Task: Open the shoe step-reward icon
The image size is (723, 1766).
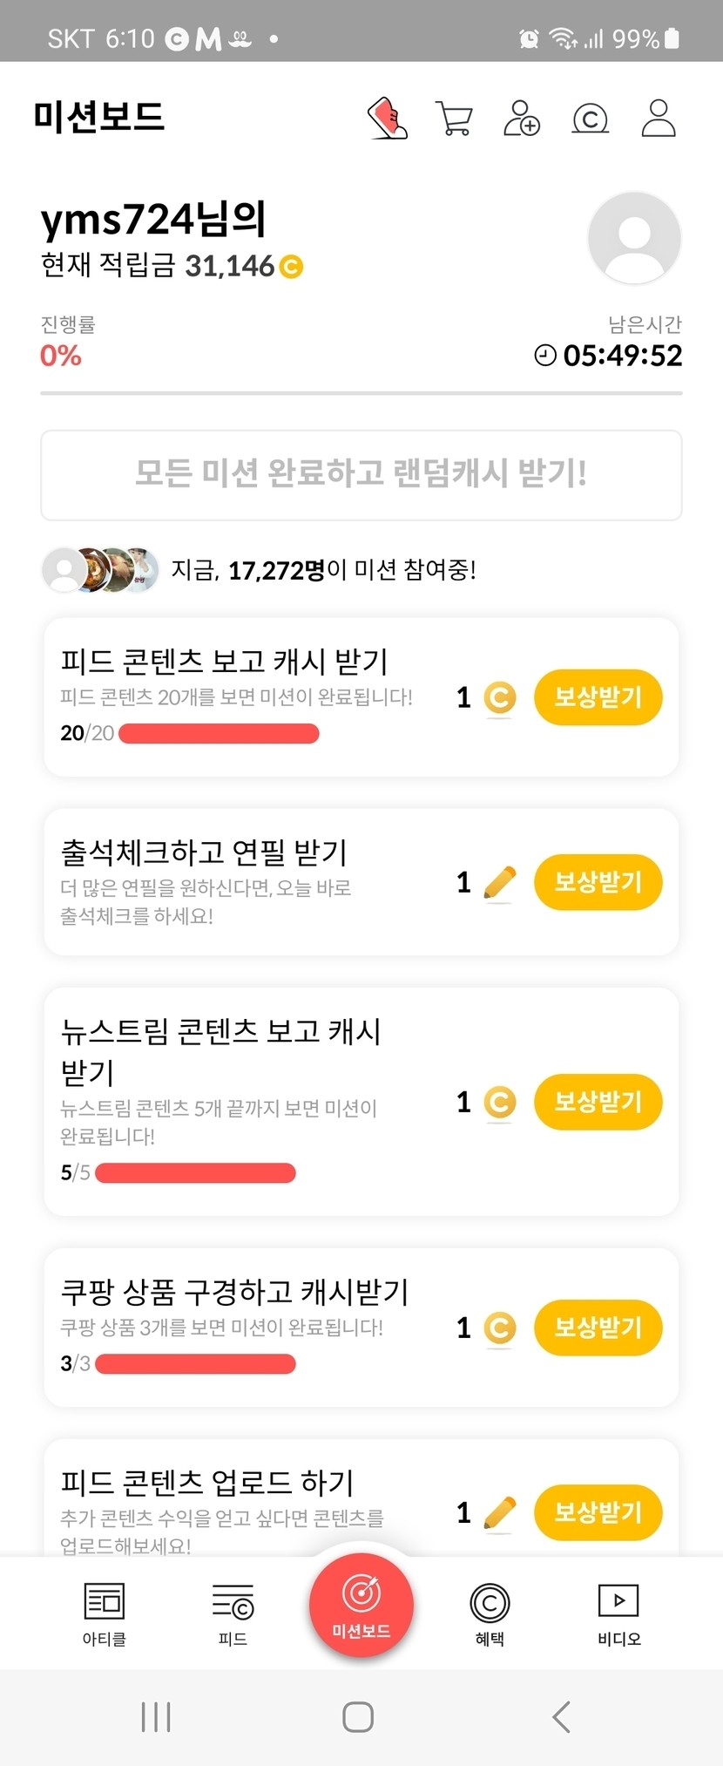Action: (x=387, y=119)
